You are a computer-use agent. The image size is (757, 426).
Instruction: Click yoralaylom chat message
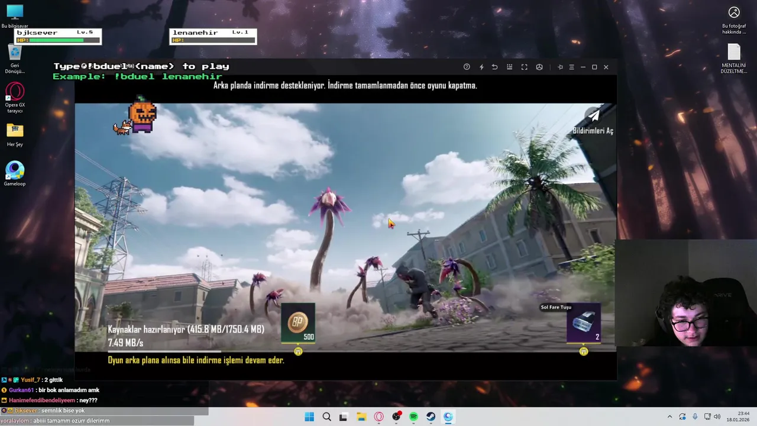click(x=55, y=421)
